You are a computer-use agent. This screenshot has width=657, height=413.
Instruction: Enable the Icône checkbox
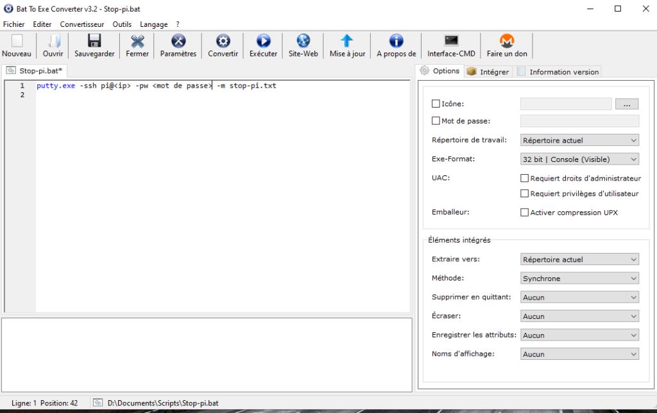436,103
